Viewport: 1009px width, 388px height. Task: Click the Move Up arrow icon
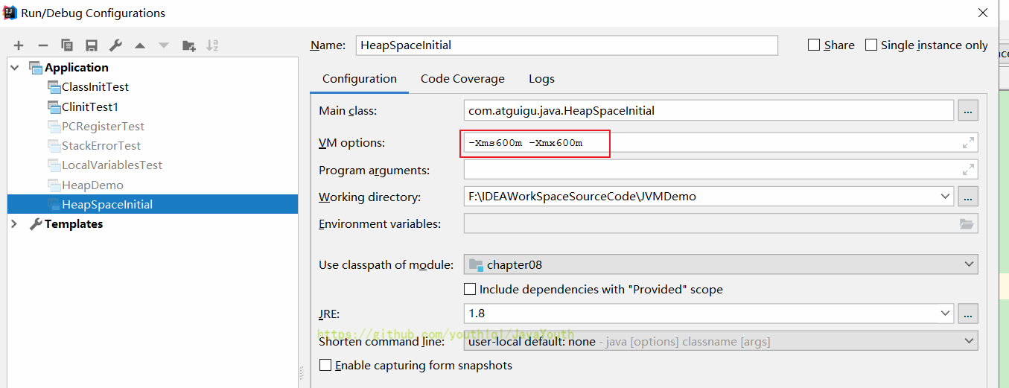139,45
